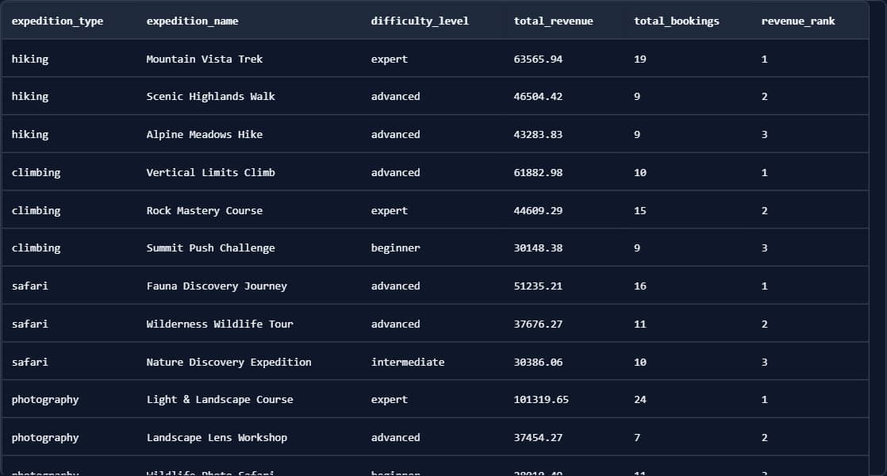Image resolution: width=887 pixels, height=476 pixels.
Task: Sort by the expedition_name column header
Action: 192,21
